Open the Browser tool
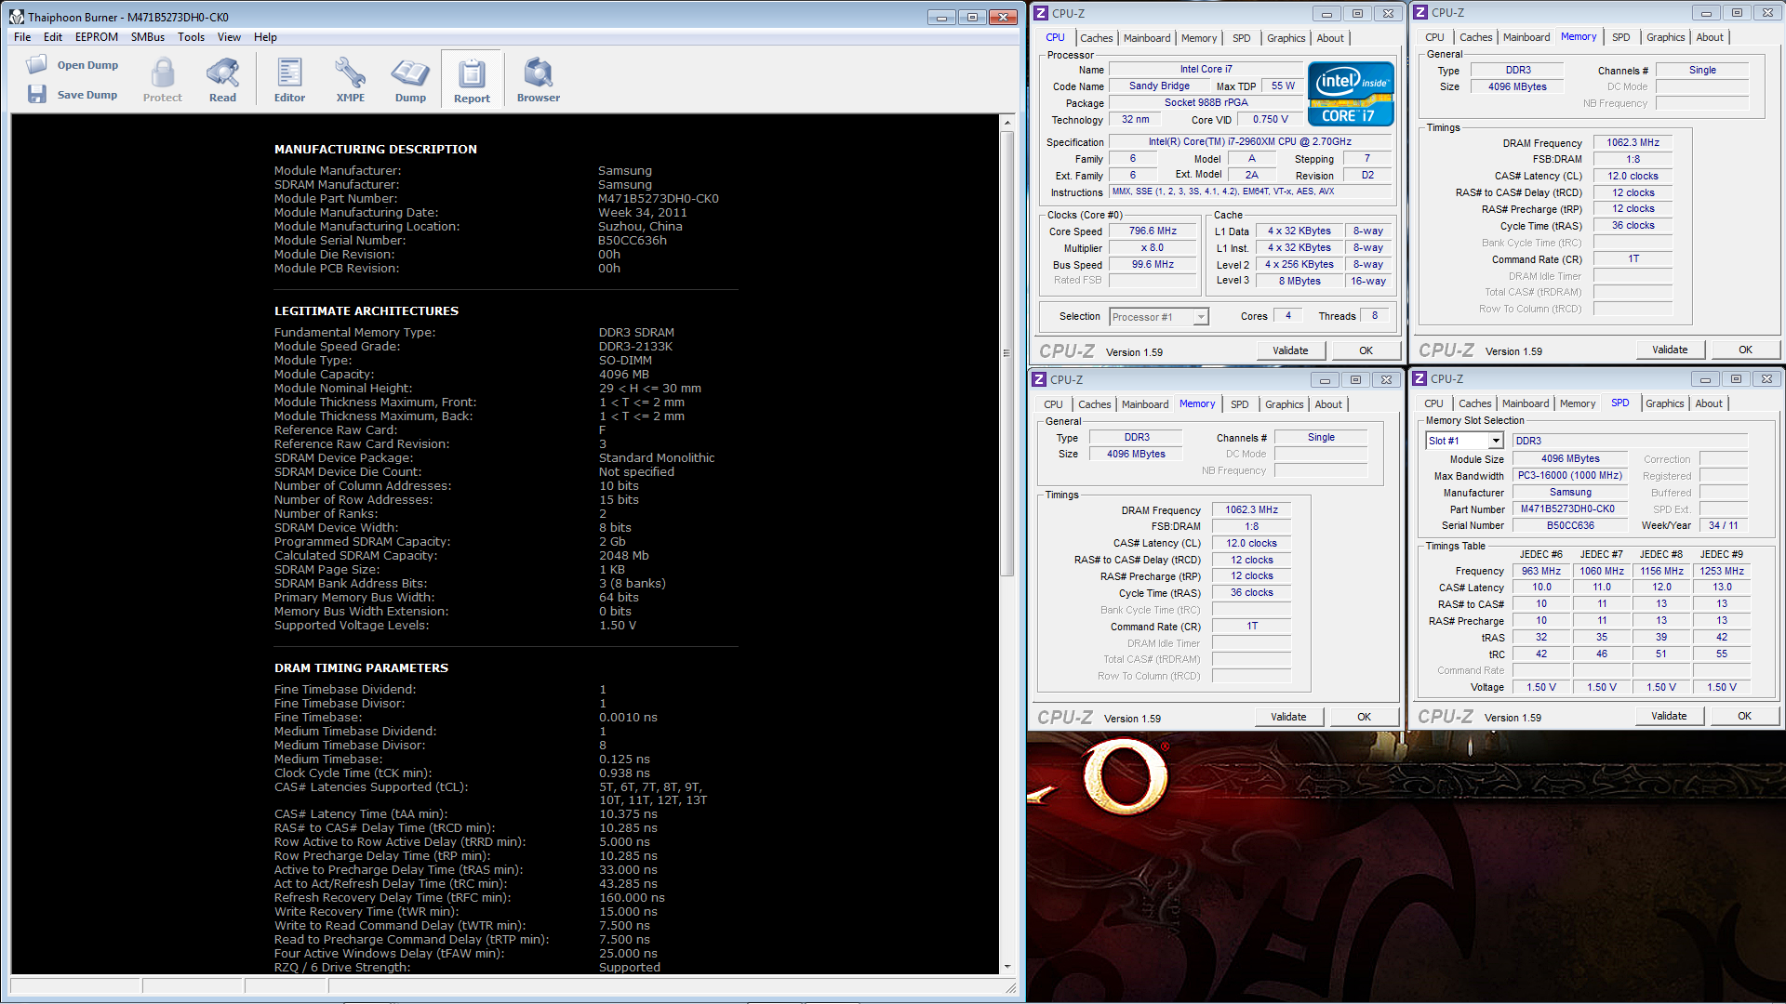 [539, 79]
